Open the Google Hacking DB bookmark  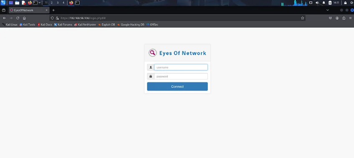131,25
